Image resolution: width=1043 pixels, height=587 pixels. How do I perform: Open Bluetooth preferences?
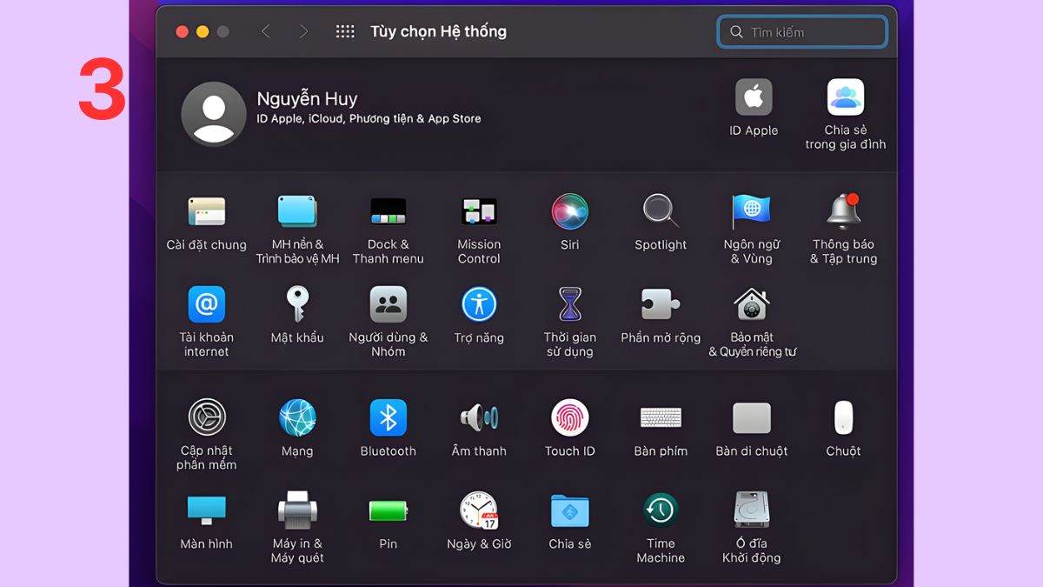pos(388,418)
